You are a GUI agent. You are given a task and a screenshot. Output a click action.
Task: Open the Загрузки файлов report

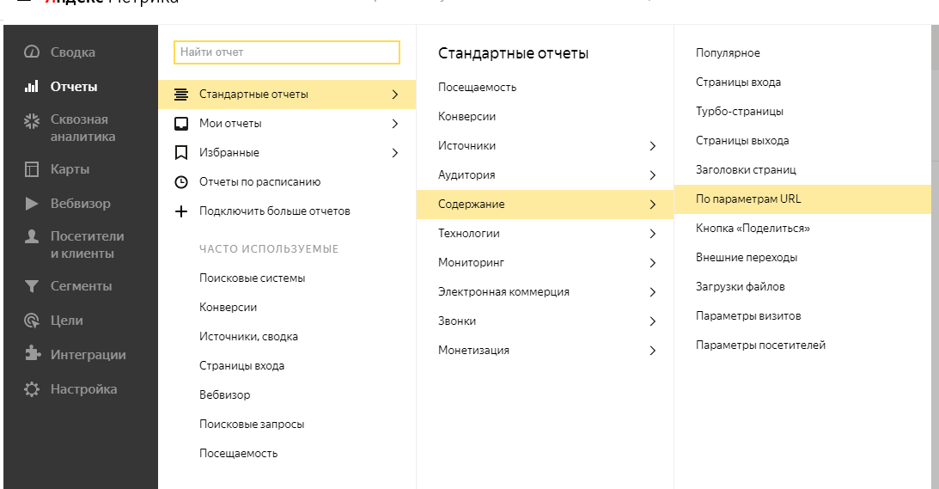[x=741, y=287]
